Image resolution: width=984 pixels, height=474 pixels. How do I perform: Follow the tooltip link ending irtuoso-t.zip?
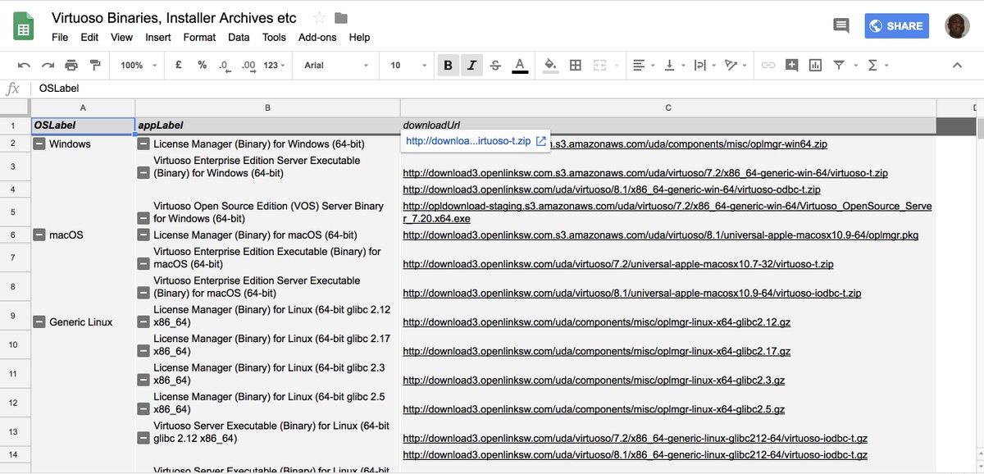467,141
